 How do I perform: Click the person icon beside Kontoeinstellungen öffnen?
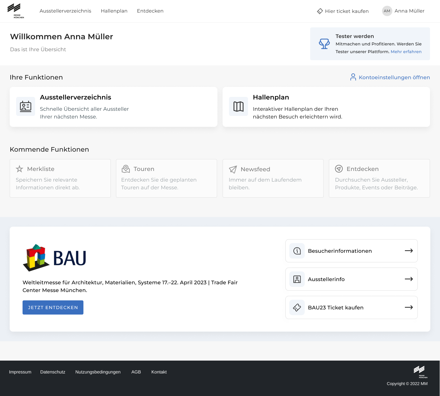pos(353,77)
